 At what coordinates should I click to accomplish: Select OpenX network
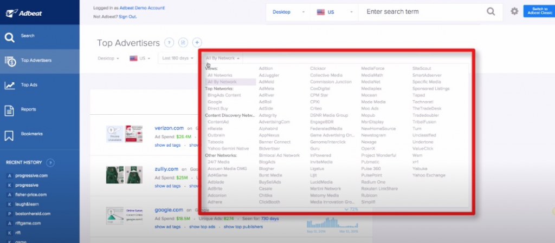point(368,149)
